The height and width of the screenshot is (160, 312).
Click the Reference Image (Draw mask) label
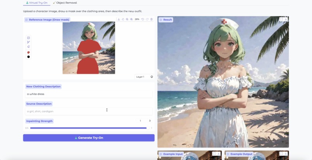click(x=47, y=20)
